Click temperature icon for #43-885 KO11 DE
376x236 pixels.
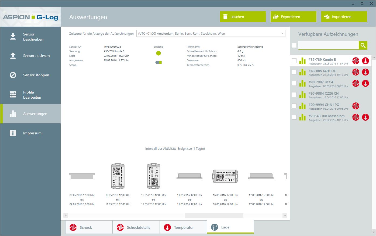click(365, 72)
